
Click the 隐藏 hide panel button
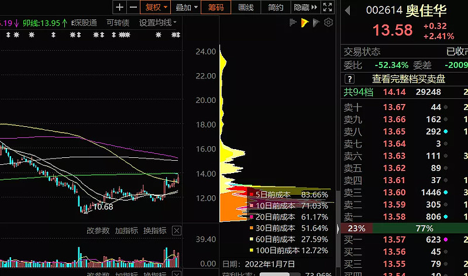coord(305,7)
